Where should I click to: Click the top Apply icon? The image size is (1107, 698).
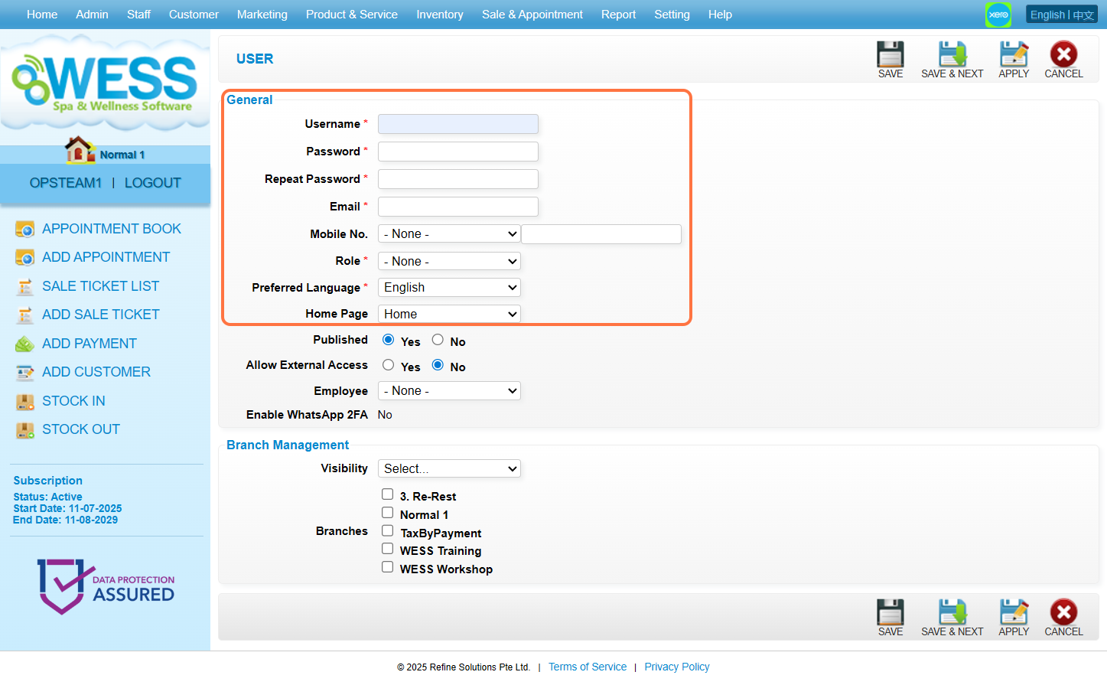pyautogui.click(x=1014, y=54)
